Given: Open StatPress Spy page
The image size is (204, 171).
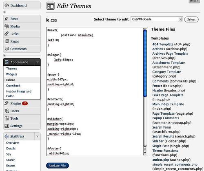Looking at the screenshot, I should pos(9,154).
